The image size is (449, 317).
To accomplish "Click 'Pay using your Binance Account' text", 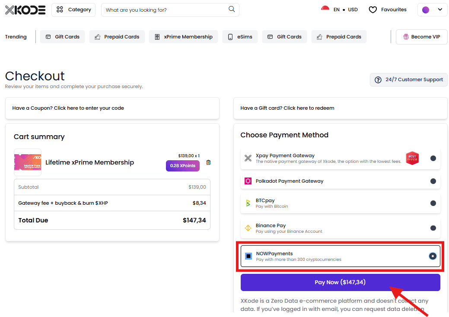I will pos(289,231).
